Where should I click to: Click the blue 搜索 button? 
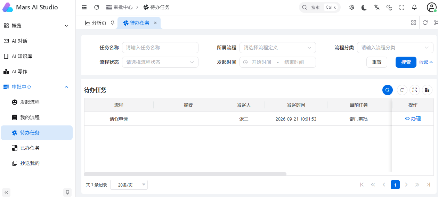(x=406, y=62)
